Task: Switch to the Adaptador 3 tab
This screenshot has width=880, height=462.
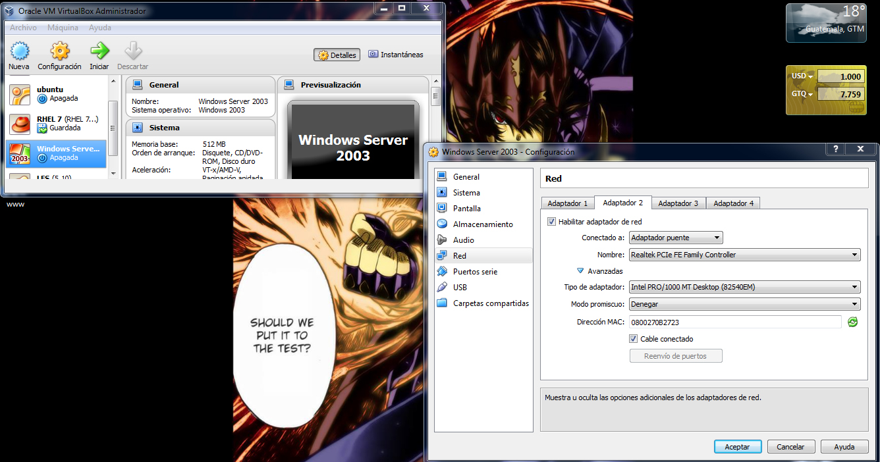Action: 678,203
